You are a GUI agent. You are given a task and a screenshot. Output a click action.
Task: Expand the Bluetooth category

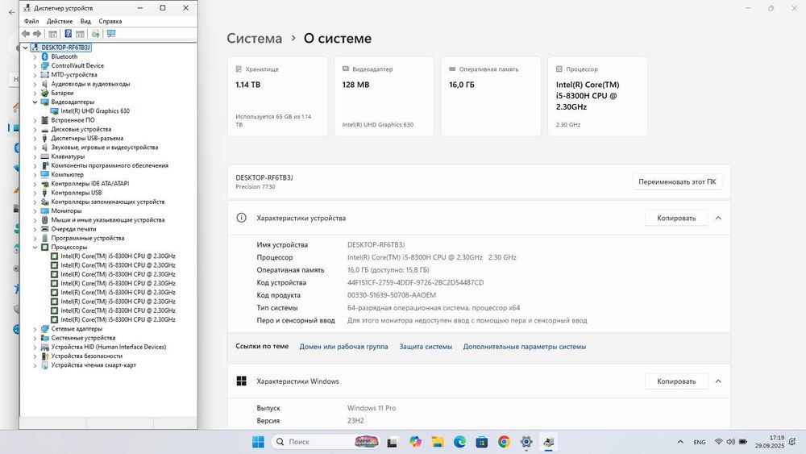point(35,56)
